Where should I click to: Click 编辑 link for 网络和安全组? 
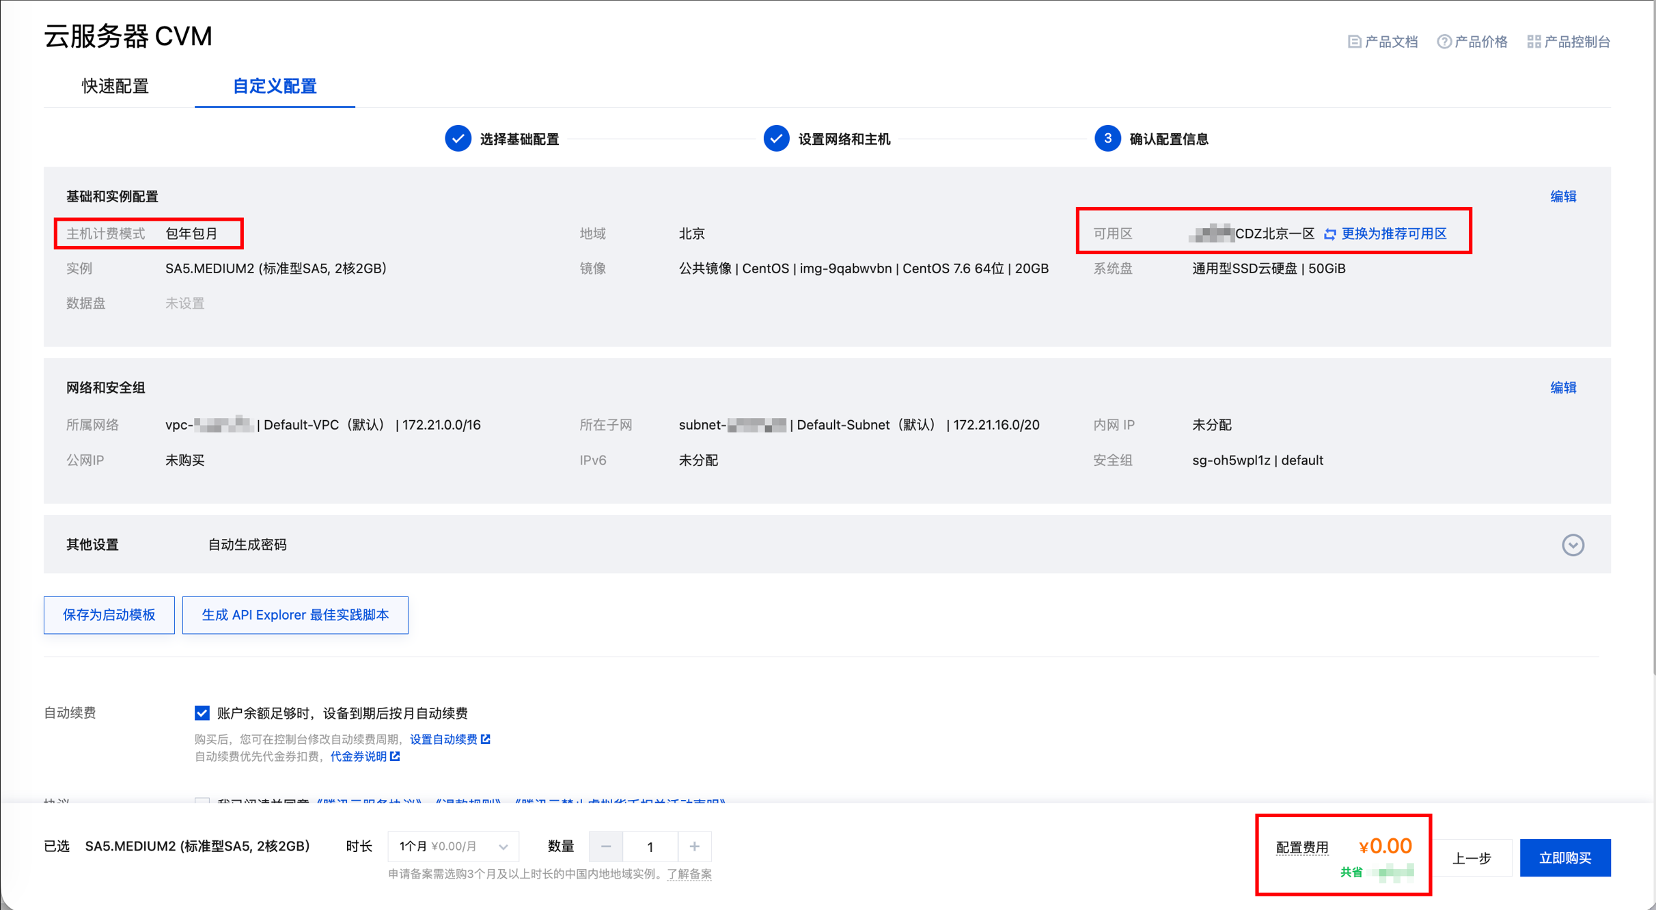click(x=1562, y=387)
